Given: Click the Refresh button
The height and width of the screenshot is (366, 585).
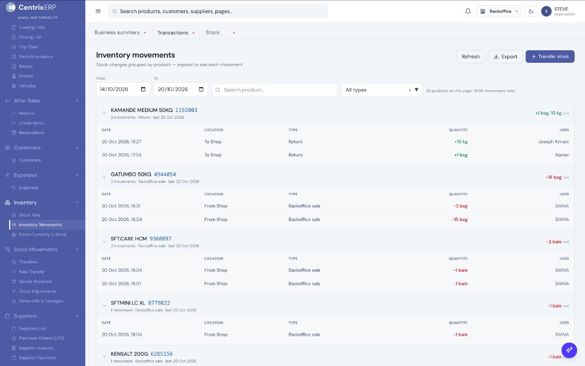Looking at the screenshot, I should pos(471,57).
